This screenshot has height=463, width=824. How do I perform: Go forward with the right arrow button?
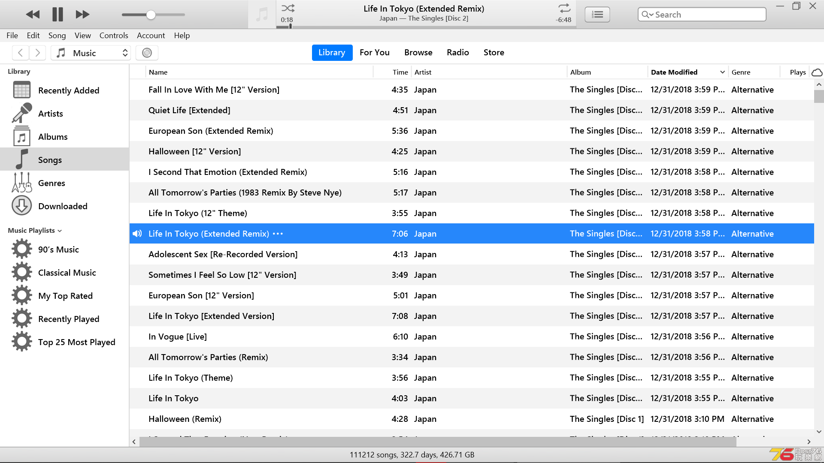point(37,53)
